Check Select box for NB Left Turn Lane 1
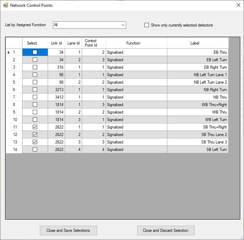The height and width of the screenshot is (240, 244). 35,75
